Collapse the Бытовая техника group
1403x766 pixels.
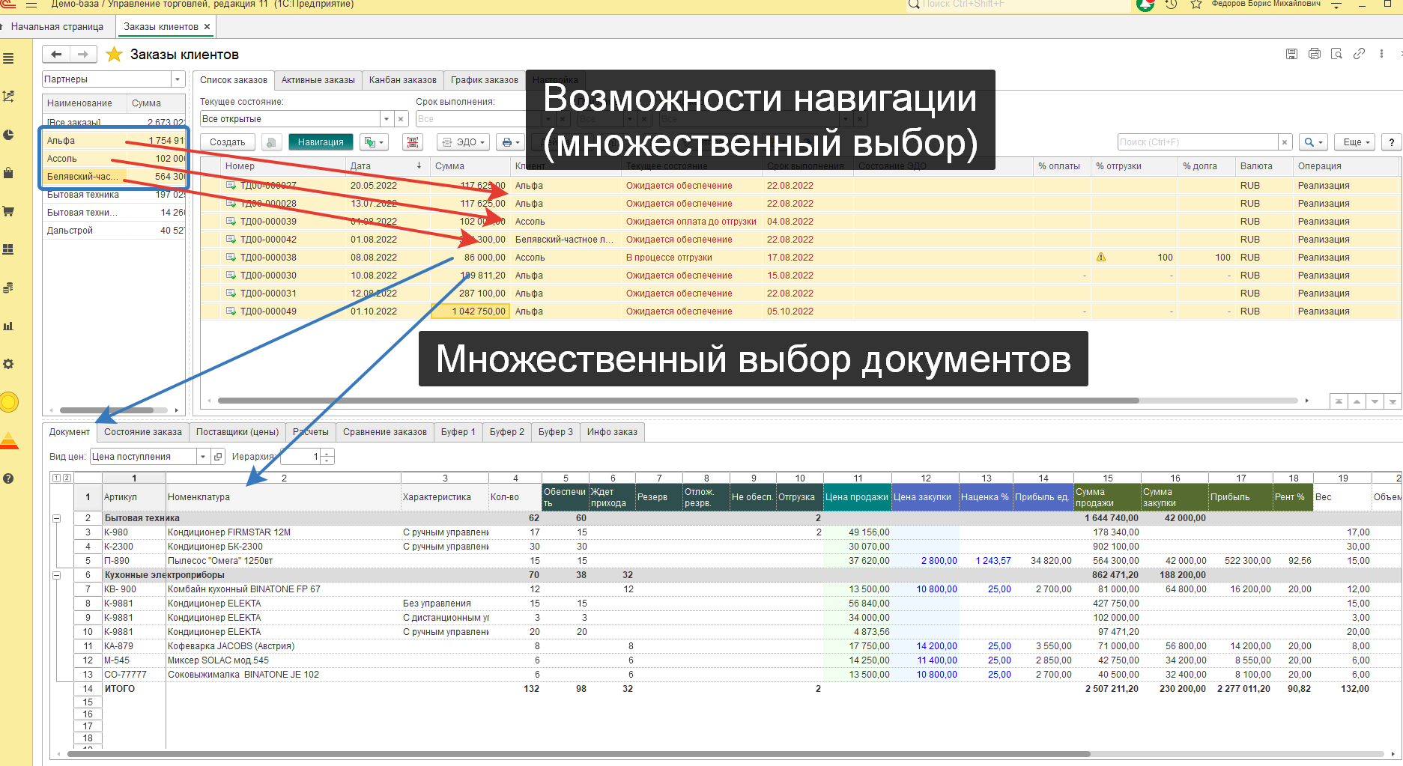coord(56,518)
